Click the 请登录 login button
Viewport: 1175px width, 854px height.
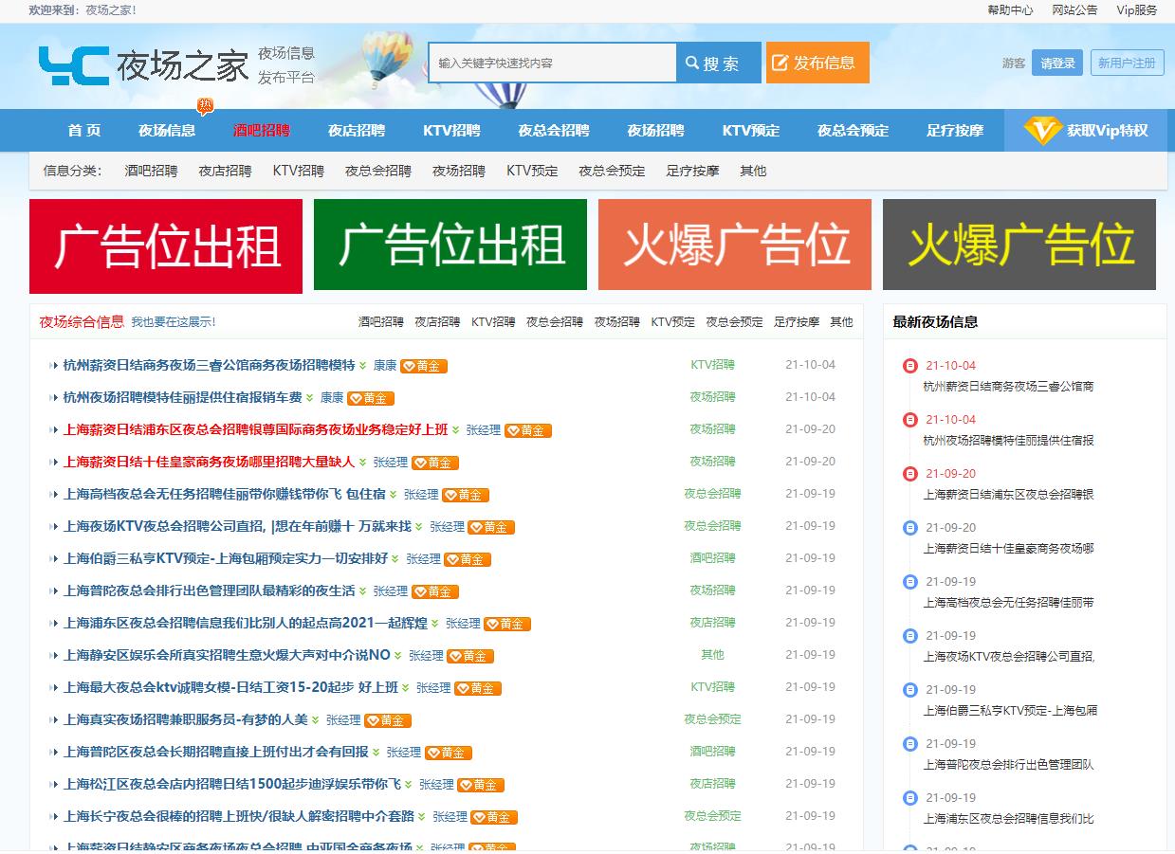click(1057, 64)
